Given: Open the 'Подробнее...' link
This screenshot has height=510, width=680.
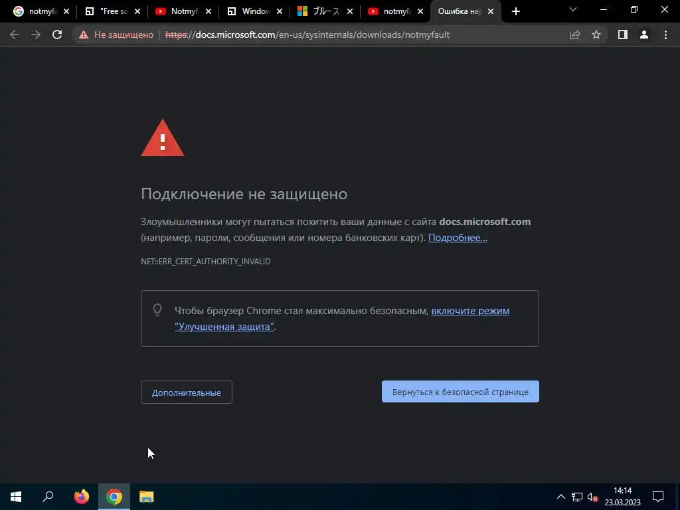Looking at the screenshot, I should [458, 238].
